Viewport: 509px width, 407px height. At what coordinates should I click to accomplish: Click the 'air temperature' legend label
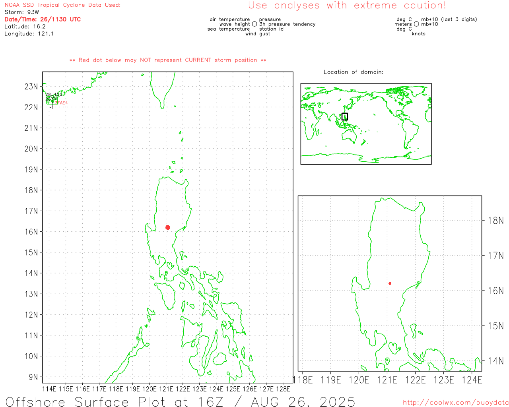click(x=230, y=19)
